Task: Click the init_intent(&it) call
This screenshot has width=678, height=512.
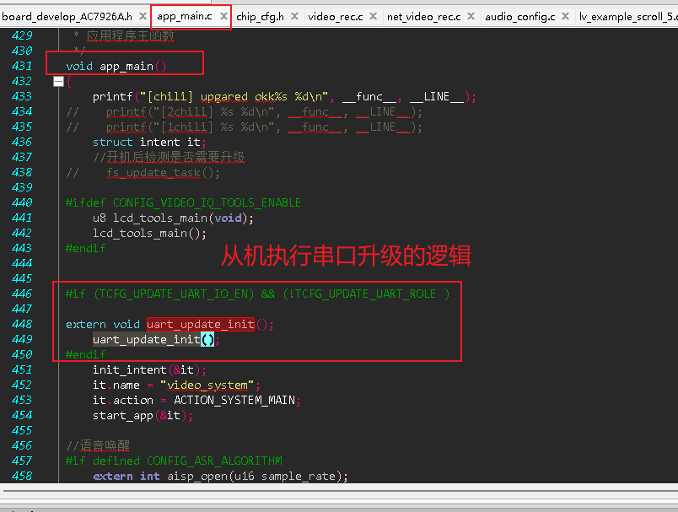Action: pyautogui.click(x=149, y=370)
